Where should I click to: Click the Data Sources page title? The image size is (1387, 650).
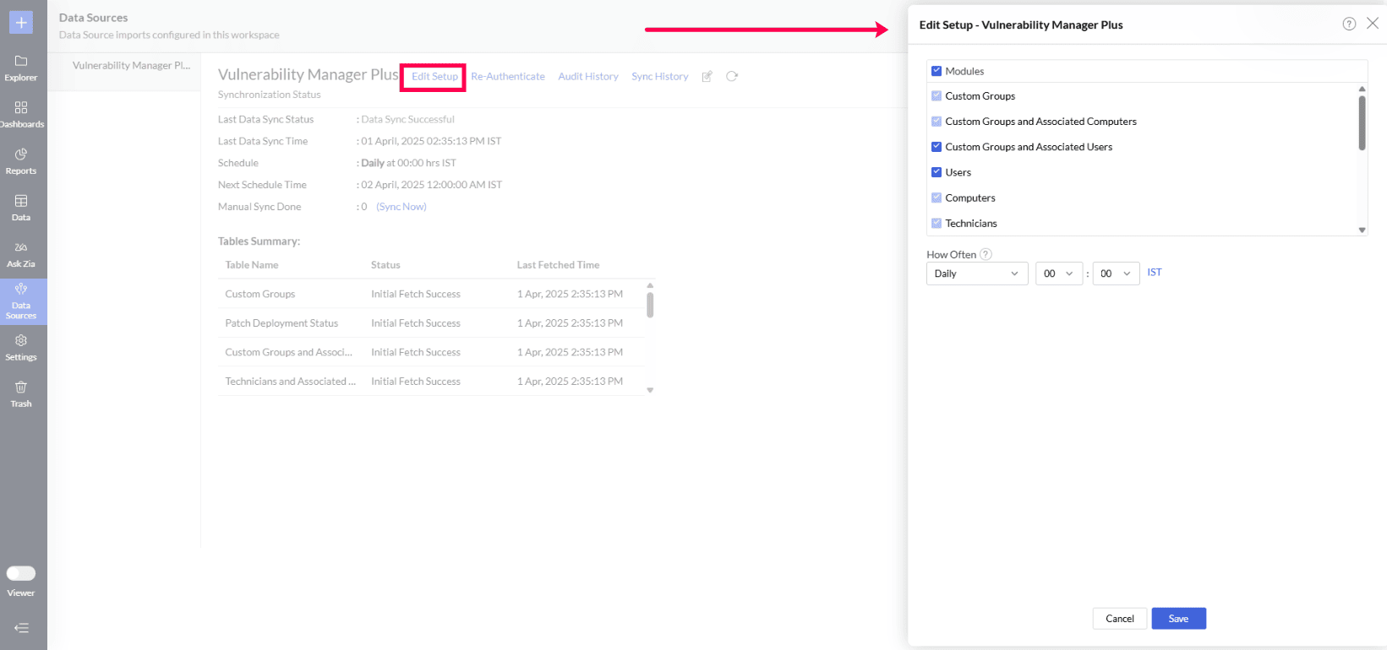94,18
